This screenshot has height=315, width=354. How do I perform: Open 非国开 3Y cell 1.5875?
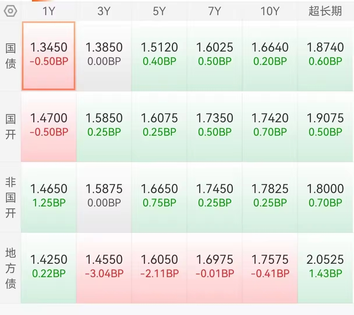pos(104,197)
